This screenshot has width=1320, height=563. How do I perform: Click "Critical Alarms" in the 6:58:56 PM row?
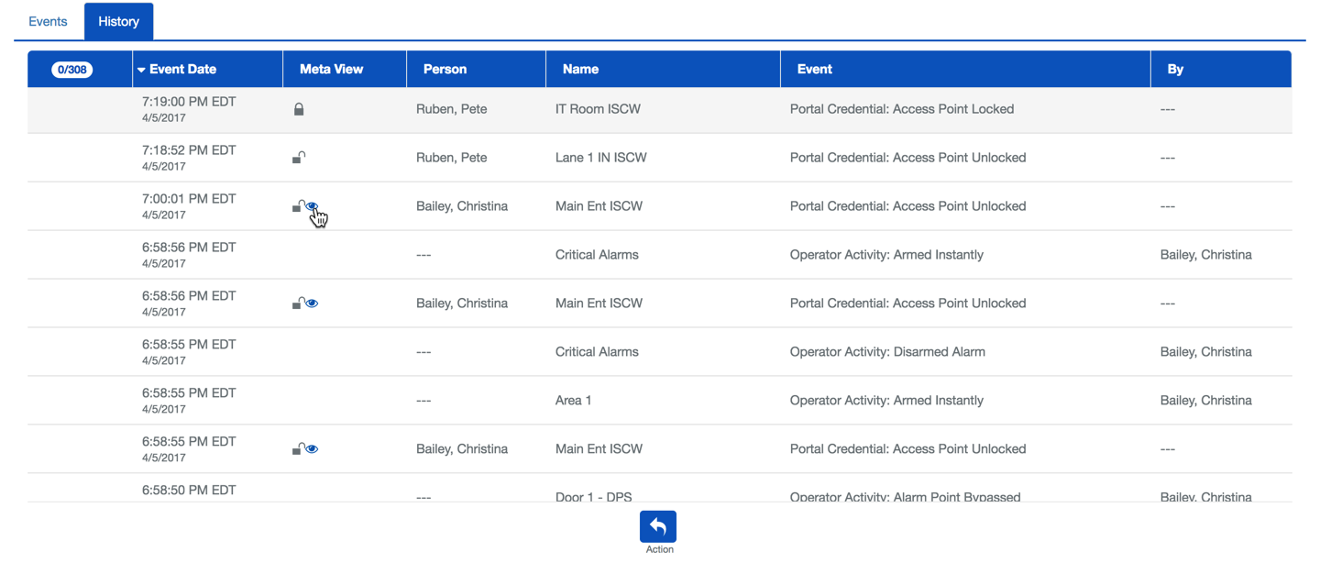(597, 255)
